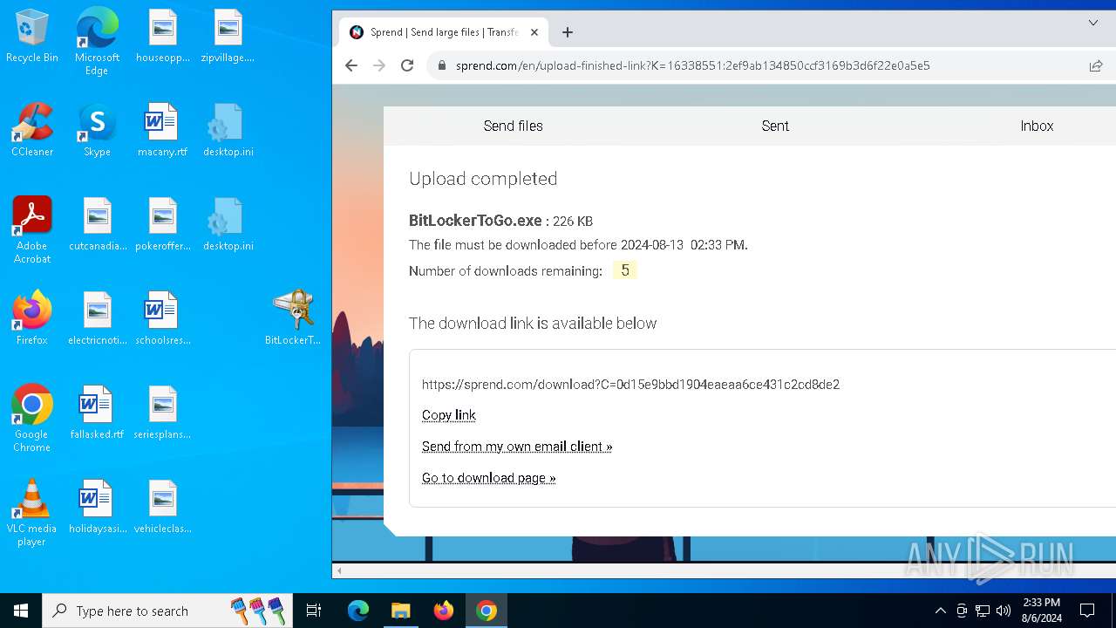1116x628 pixels.
Task: Open the Send files tab
Action: (514, 126)
